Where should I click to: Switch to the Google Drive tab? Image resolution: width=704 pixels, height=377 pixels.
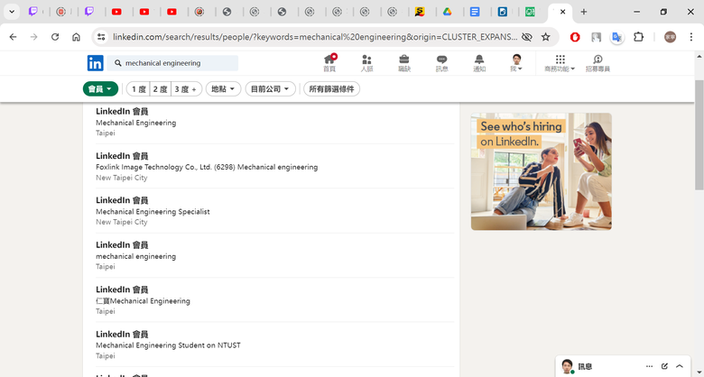447,12
